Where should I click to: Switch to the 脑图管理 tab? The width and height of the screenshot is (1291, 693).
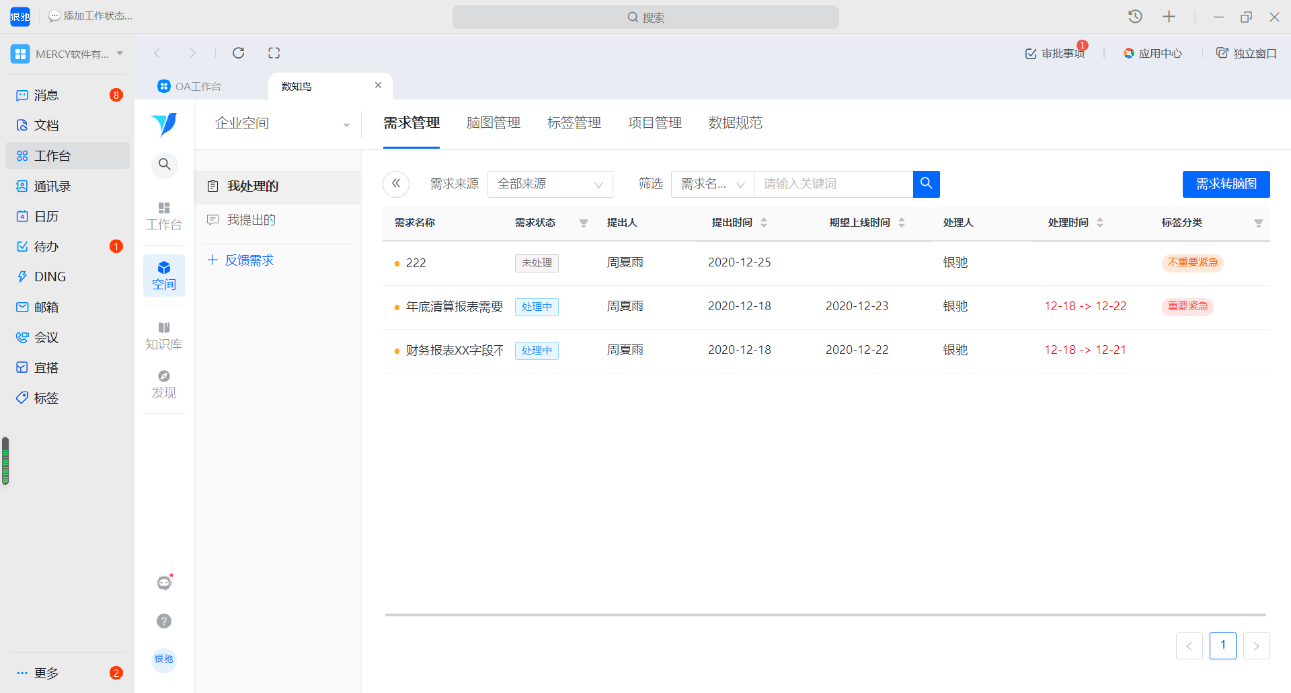click(x=493, y=122)
